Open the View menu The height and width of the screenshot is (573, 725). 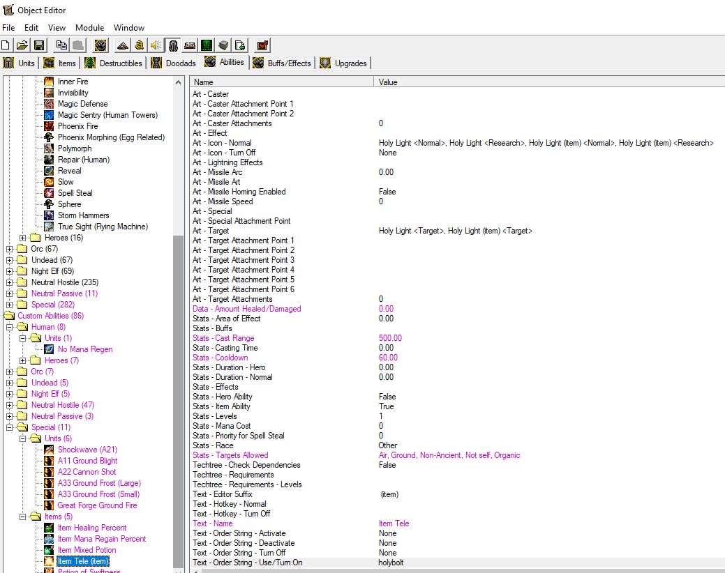pos(57,28)
